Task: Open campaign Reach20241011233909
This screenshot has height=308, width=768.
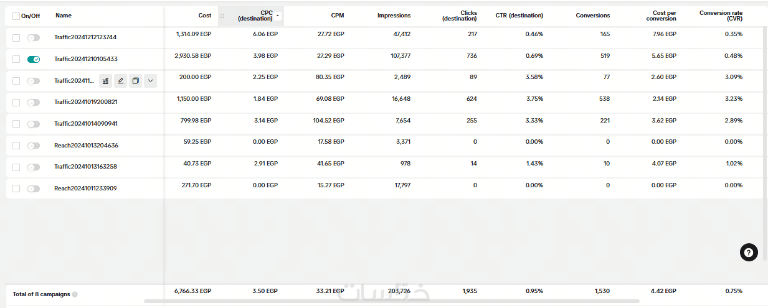Action: pos(85,189)
